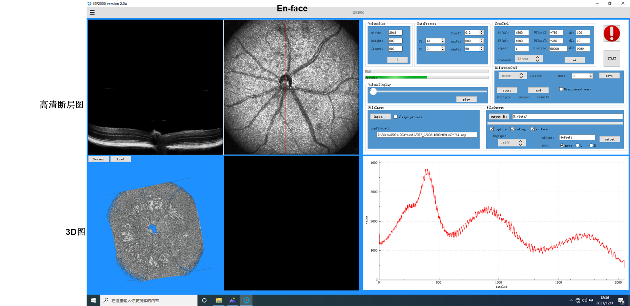Click the linerate input field
Screen dimensions: 630x306
(x=558, y=49)
